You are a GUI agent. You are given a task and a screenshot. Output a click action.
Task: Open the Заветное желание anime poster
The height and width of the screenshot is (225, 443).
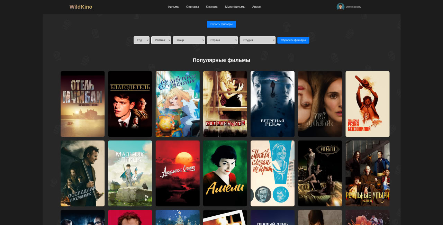point(178,104)
